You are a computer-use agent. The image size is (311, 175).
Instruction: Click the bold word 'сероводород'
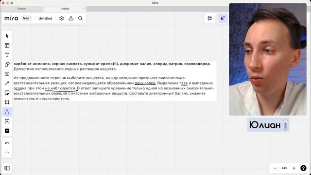(197, 64)
